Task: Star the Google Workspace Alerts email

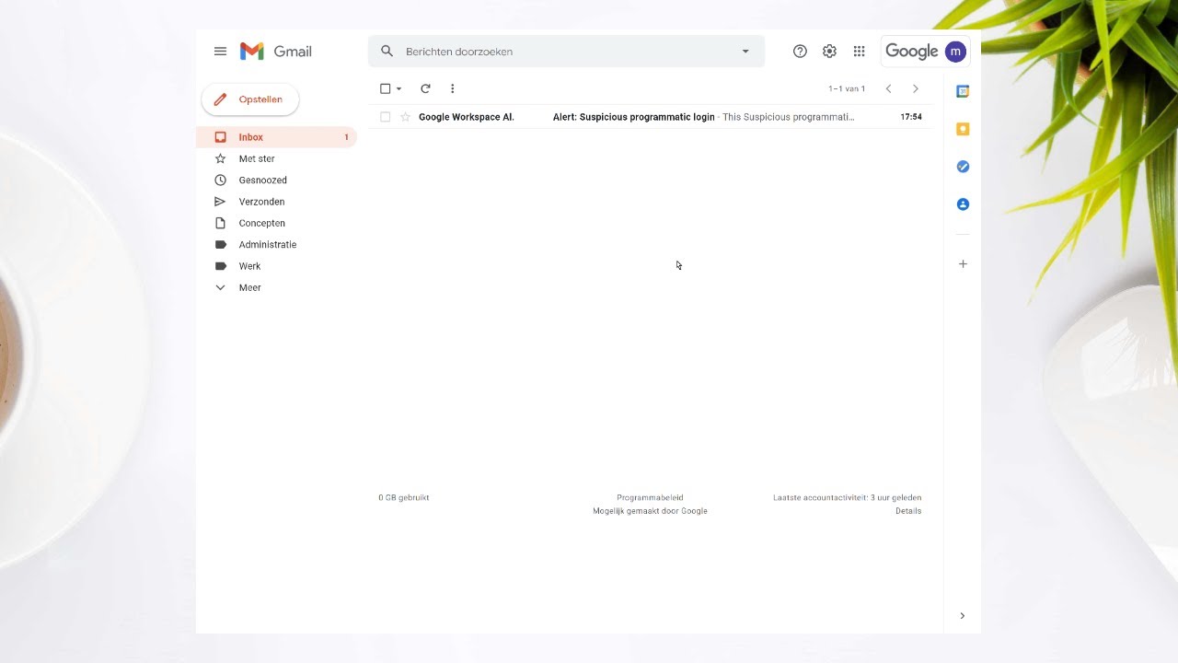Action: 405,117
